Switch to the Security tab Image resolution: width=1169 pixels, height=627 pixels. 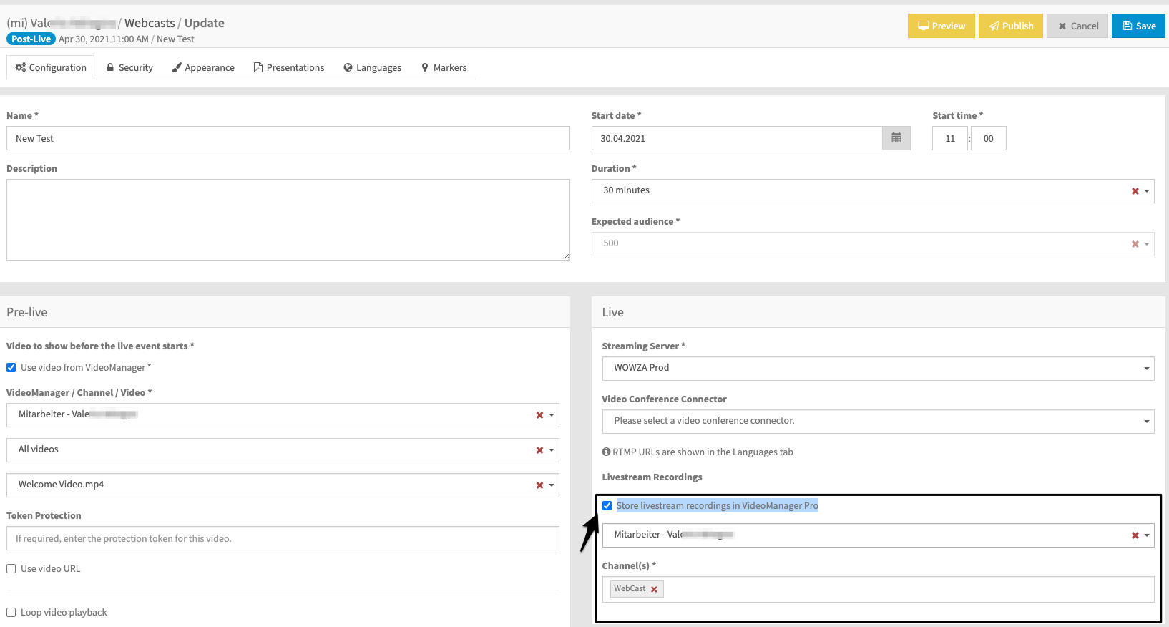129,67
